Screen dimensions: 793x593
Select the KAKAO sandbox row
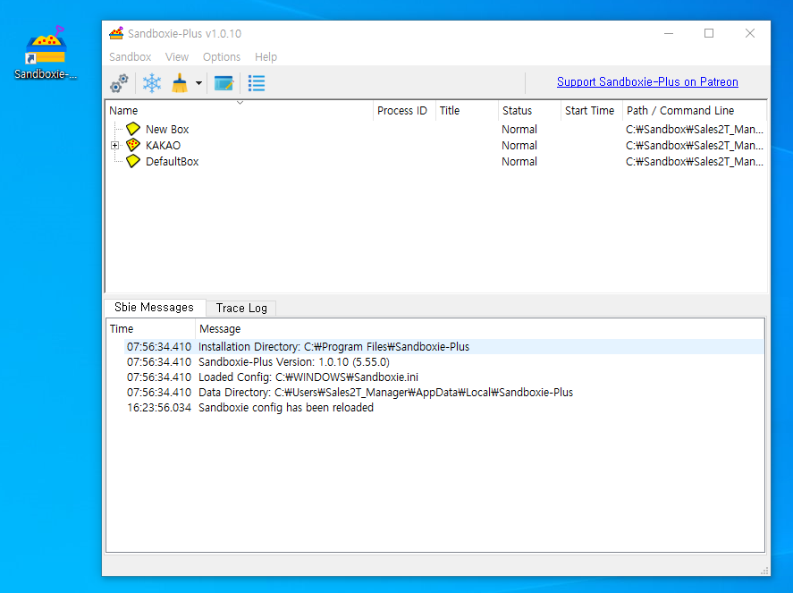click(x=436, y=145)
